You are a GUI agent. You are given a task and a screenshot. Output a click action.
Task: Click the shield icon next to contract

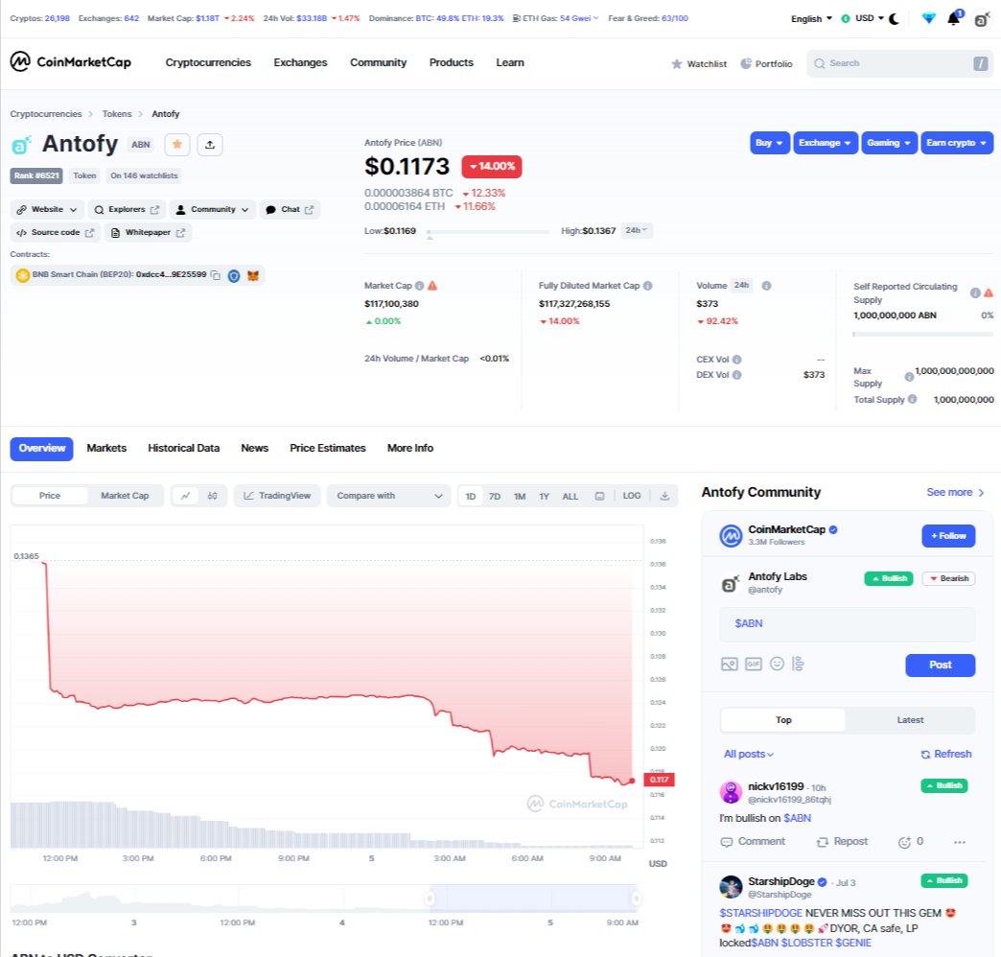(234, 276)
